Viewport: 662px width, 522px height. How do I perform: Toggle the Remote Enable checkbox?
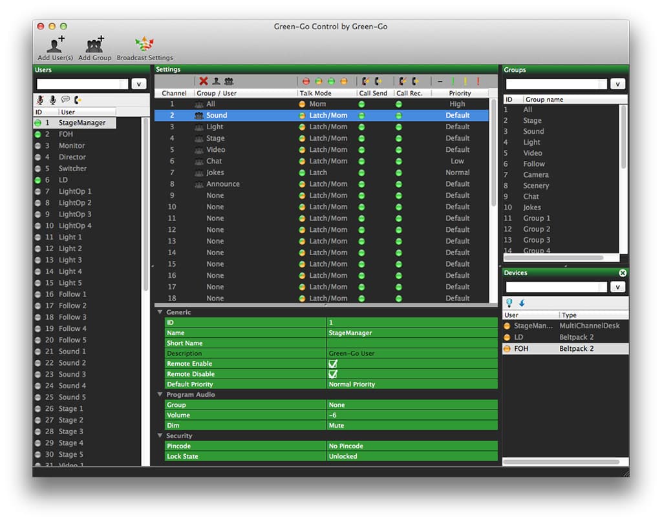(x=333, y=364)
